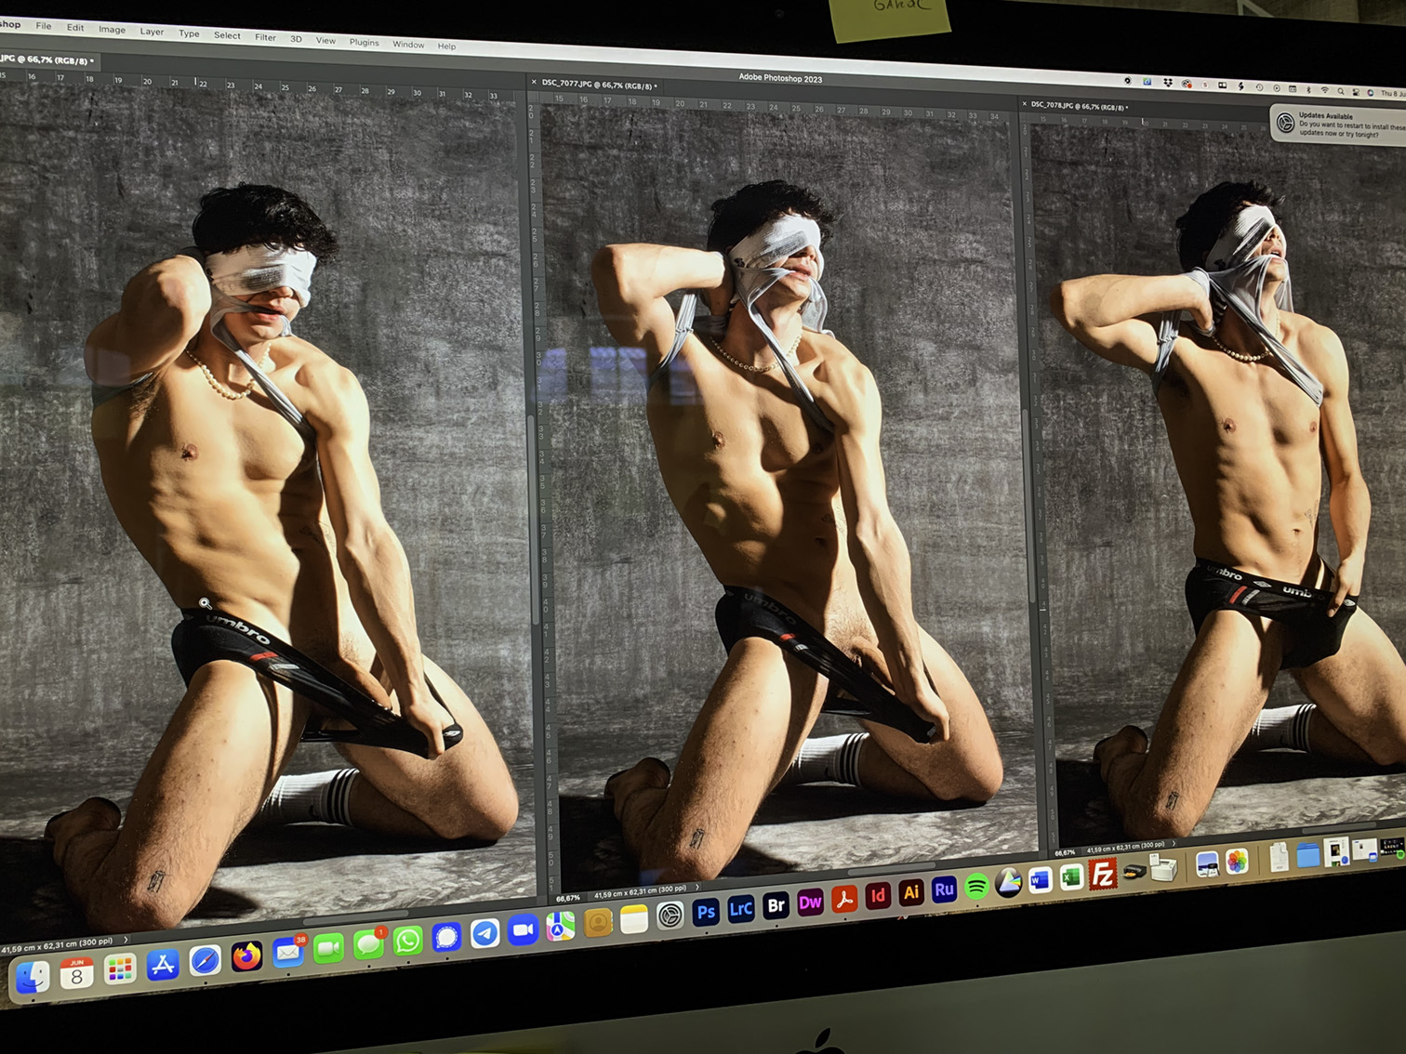Close the DSC_7077.JPG document tab
The width and height of the screenshot is (1406, 1054).
[x=534, y=82]
